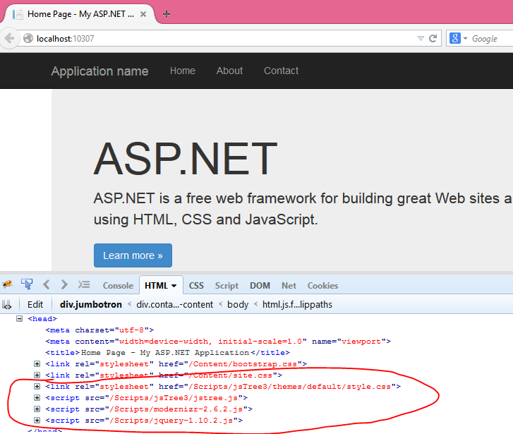Select div.conta...-content in the breadcrumb
This screenshot has height=434, width=513.
tap(175, 305)
